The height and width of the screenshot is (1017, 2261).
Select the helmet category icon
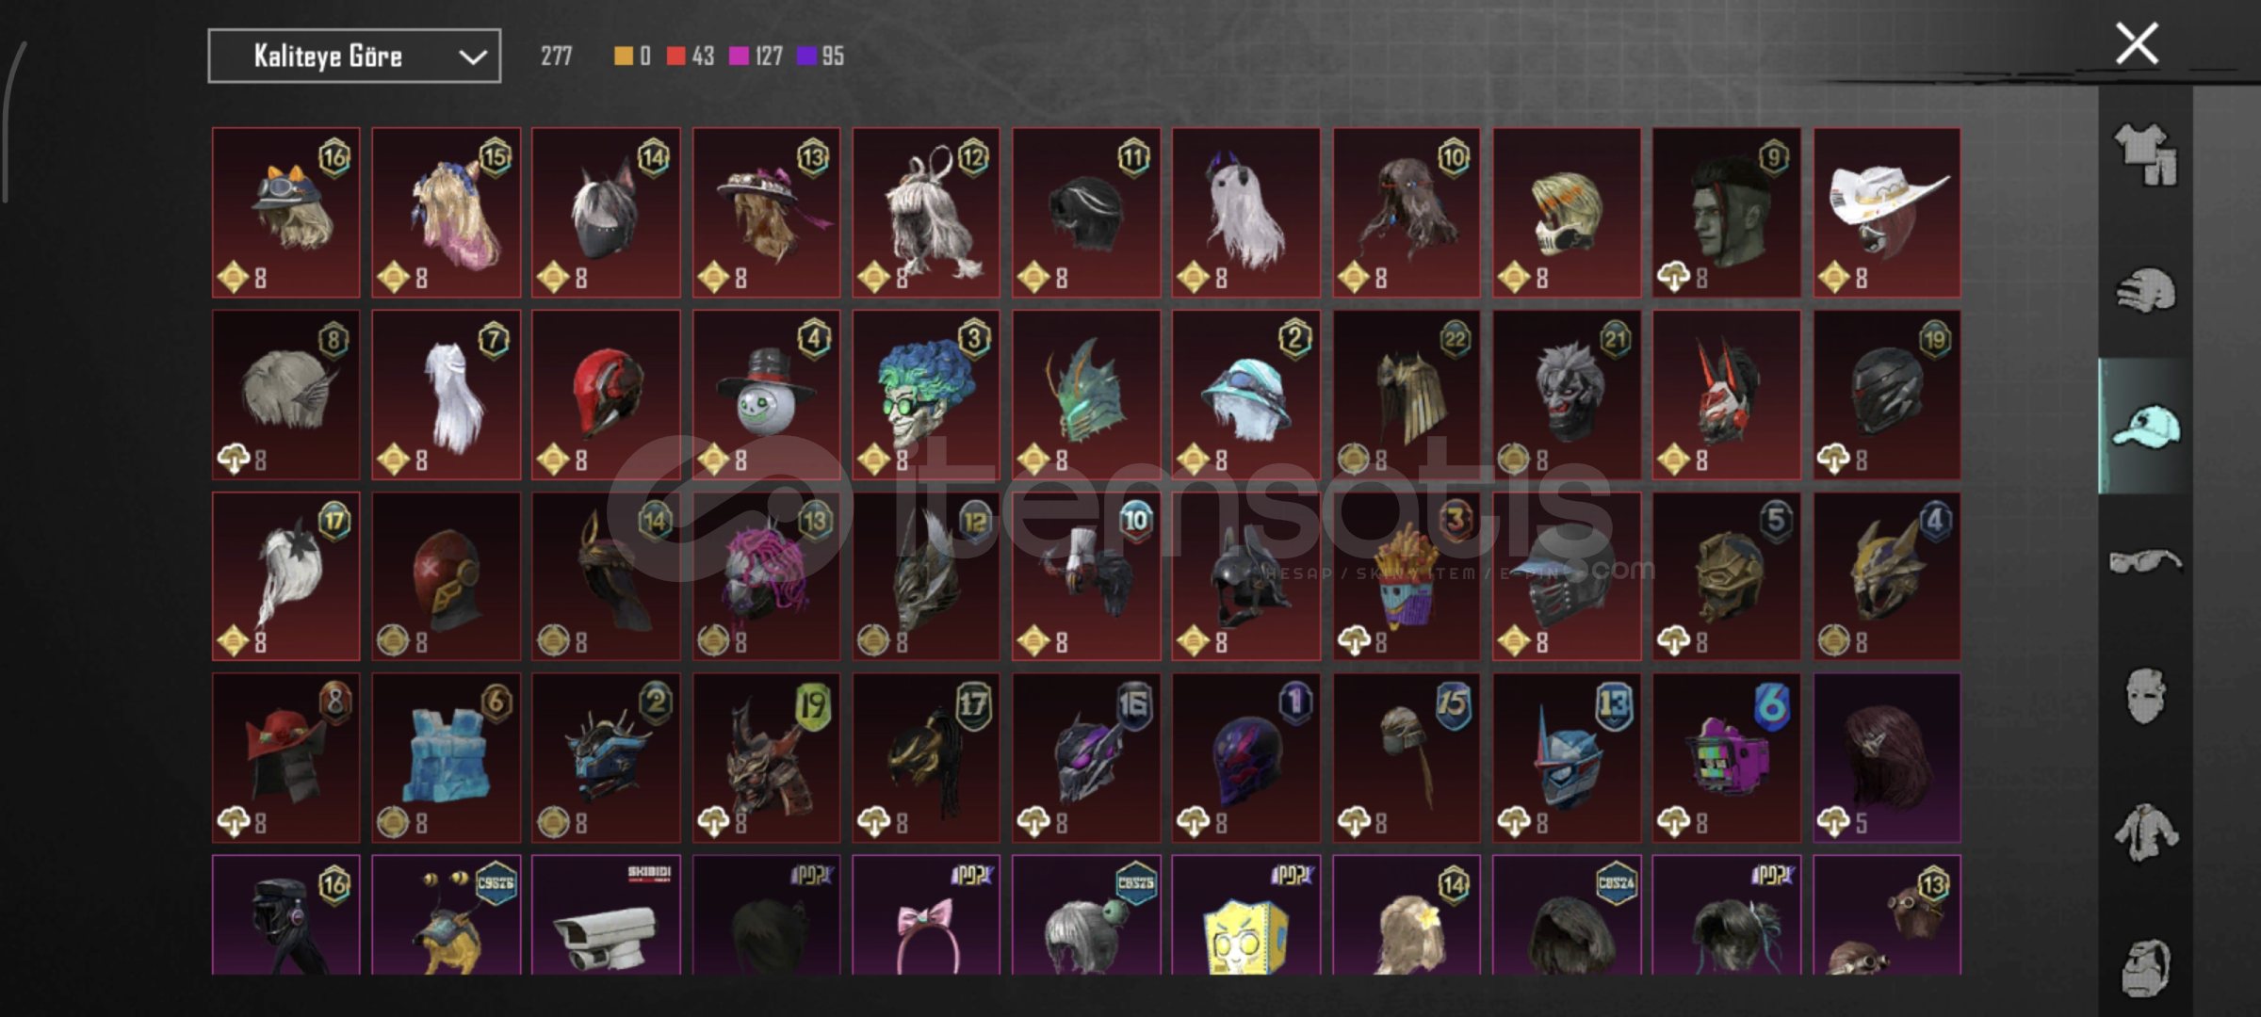pos(2145,291)
